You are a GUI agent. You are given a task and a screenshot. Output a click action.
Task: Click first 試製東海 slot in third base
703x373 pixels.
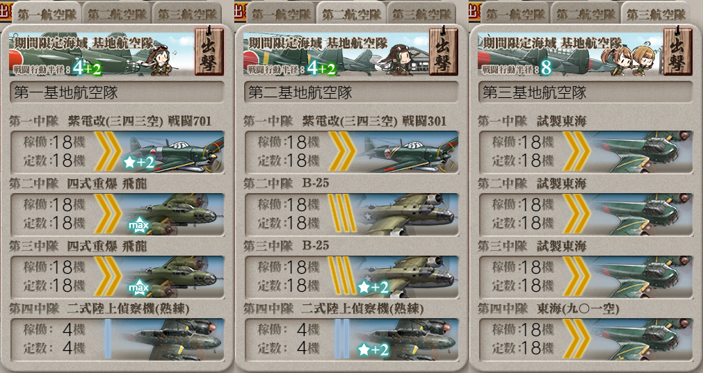[x=585, y=151]
